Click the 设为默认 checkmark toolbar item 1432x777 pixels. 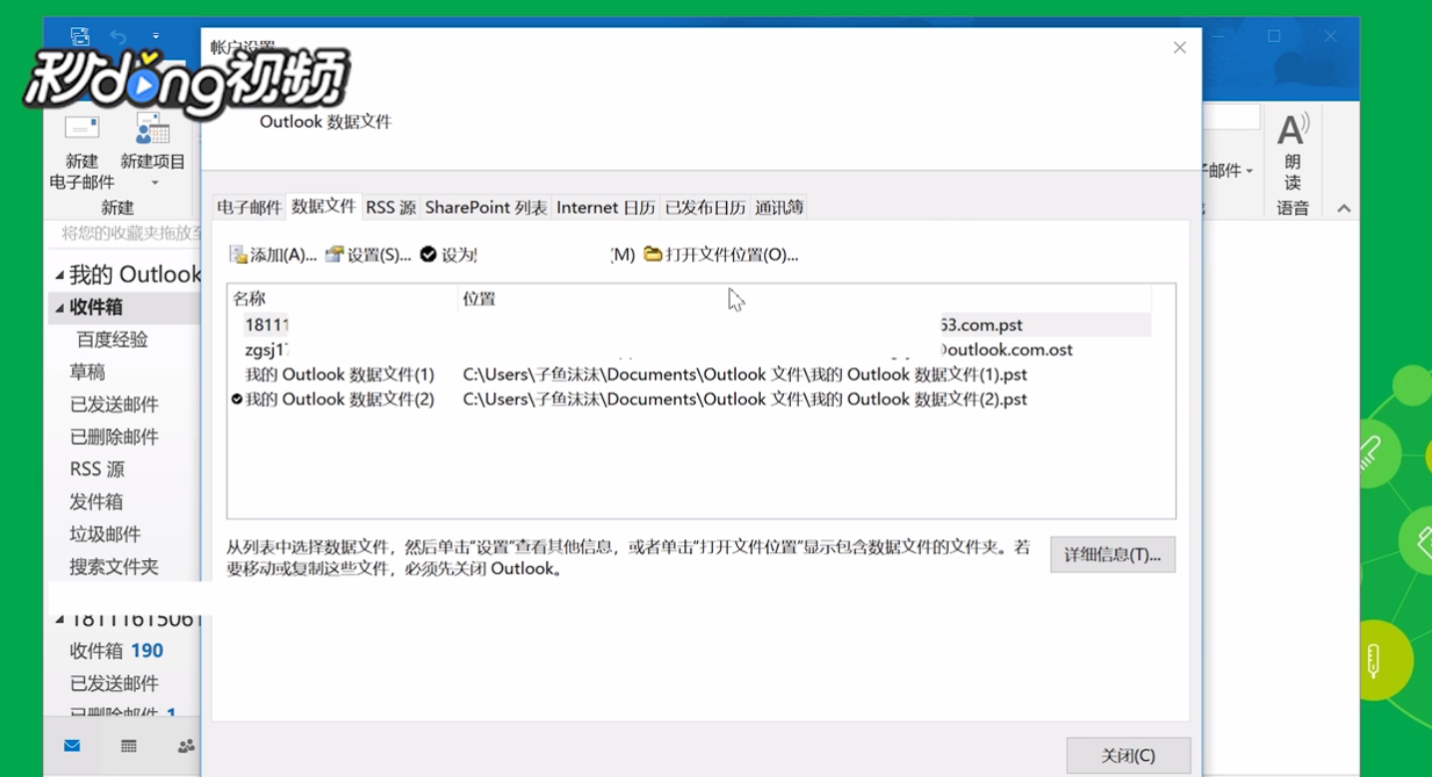448,255
